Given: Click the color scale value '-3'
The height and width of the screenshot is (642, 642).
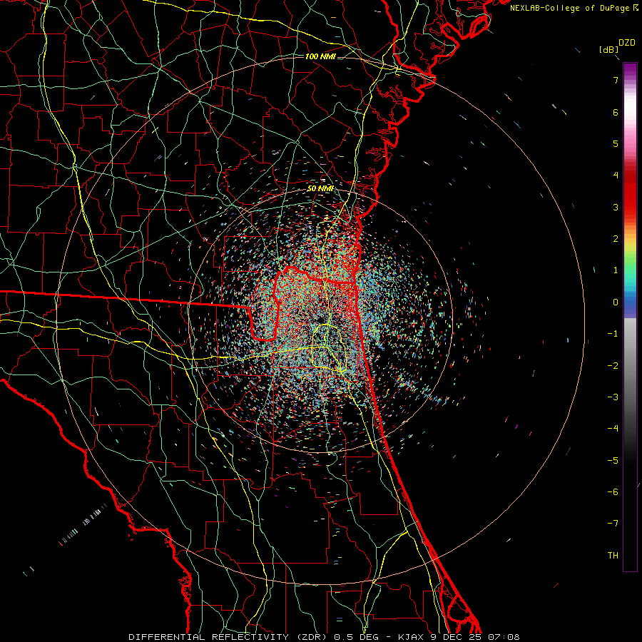Looking at the screenshot, I should (613, 397).
